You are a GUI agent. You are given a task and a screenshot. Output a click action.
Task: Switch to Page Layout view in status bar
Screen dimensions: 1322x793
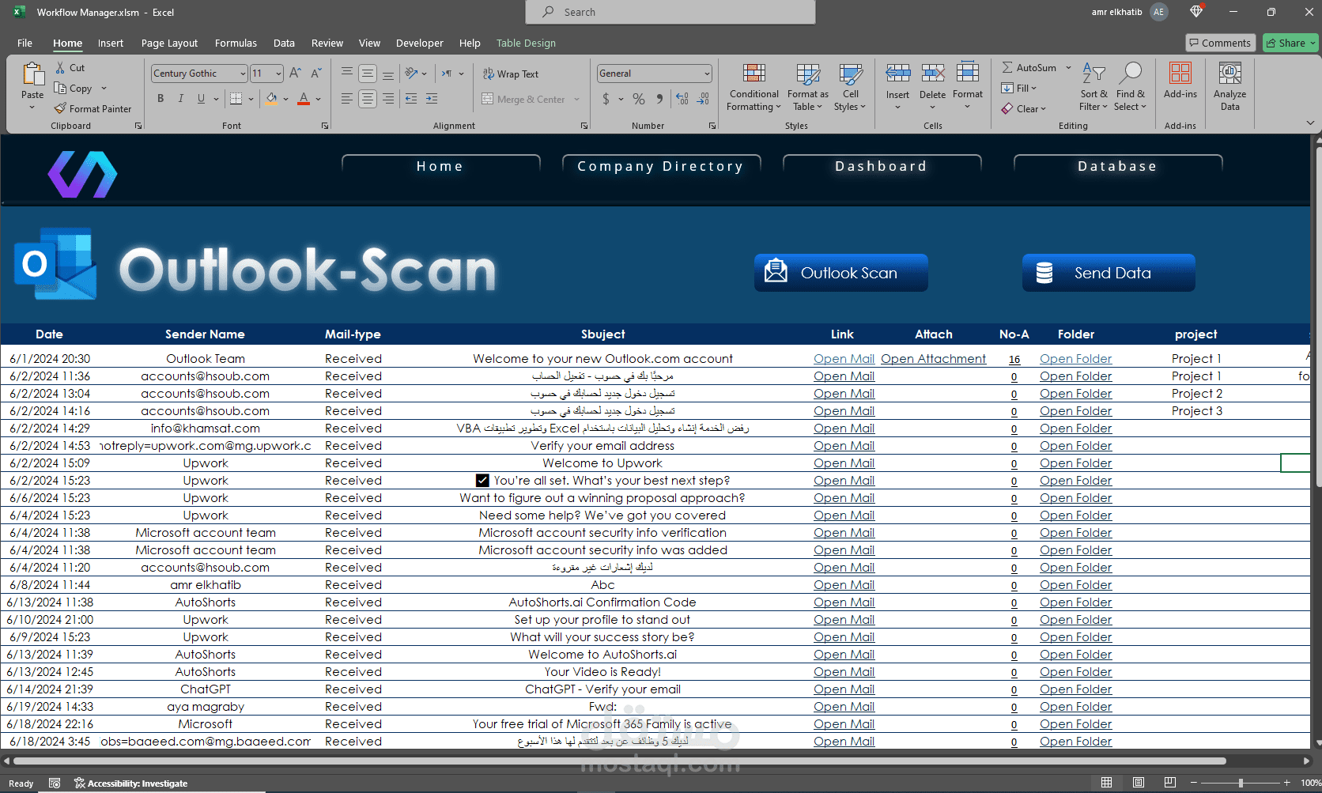tap(1139, 783)
